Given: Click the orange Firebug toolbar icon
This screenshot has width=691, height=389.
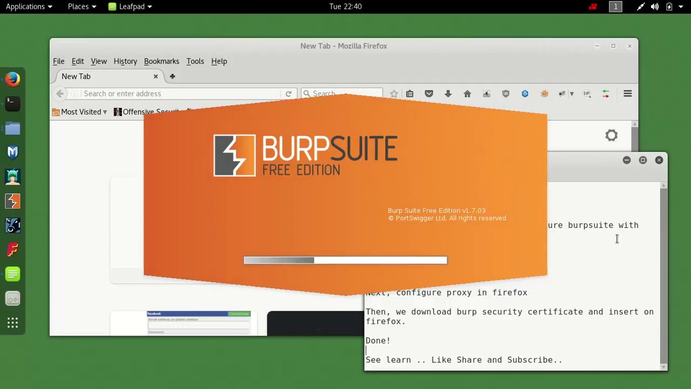Looking at the screenshot, I should tap(544, 93).
